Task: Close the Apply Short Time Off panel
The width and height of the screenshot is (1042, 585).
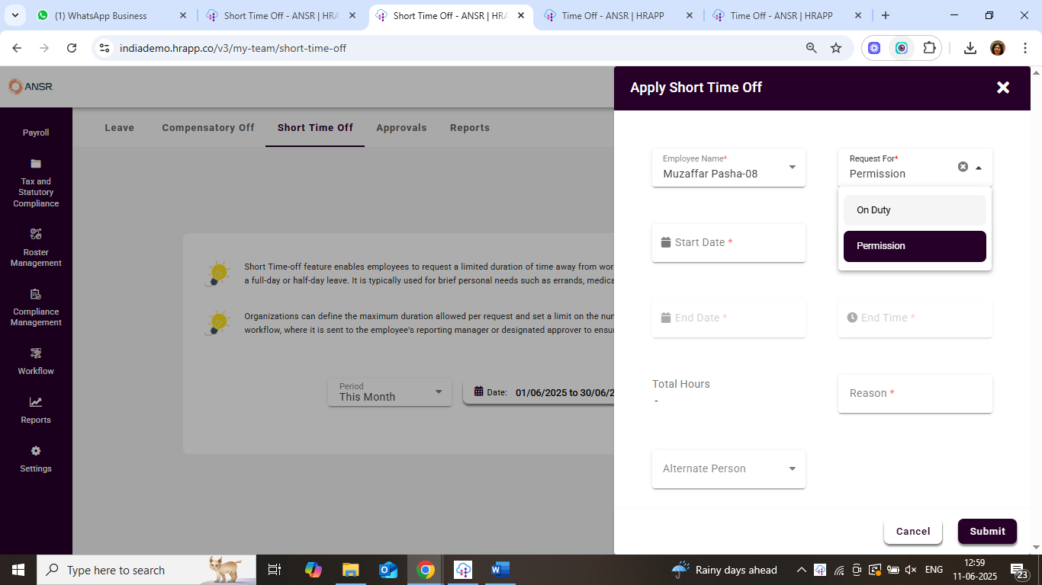Action: tap(1003, 88)
